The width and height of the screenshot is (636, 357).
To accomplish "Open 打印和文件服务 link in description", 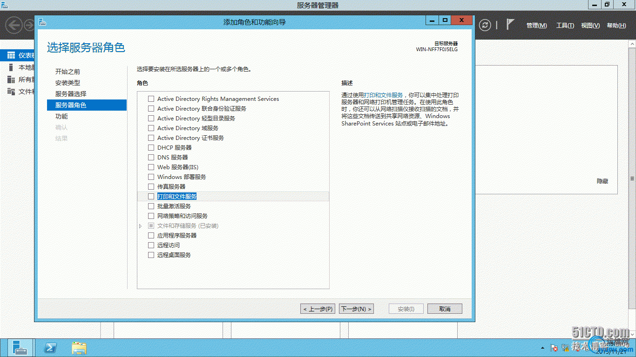I will tap(384, 95).
